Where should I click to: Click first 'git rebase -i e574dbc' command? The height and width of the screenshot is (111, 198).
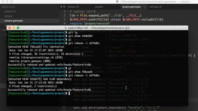pyautogui.click(x=84, y=43)
